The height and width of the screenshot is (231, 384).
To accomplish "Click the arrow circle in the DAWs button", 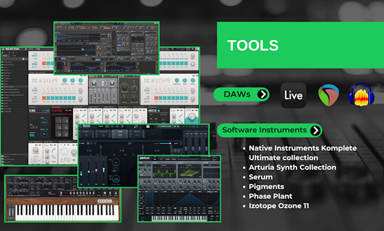I will [x=263, y=94].
